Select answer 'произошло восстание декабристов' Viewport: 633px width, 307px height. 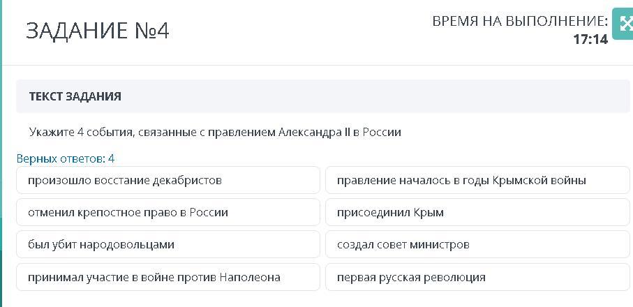pos(168,180)
